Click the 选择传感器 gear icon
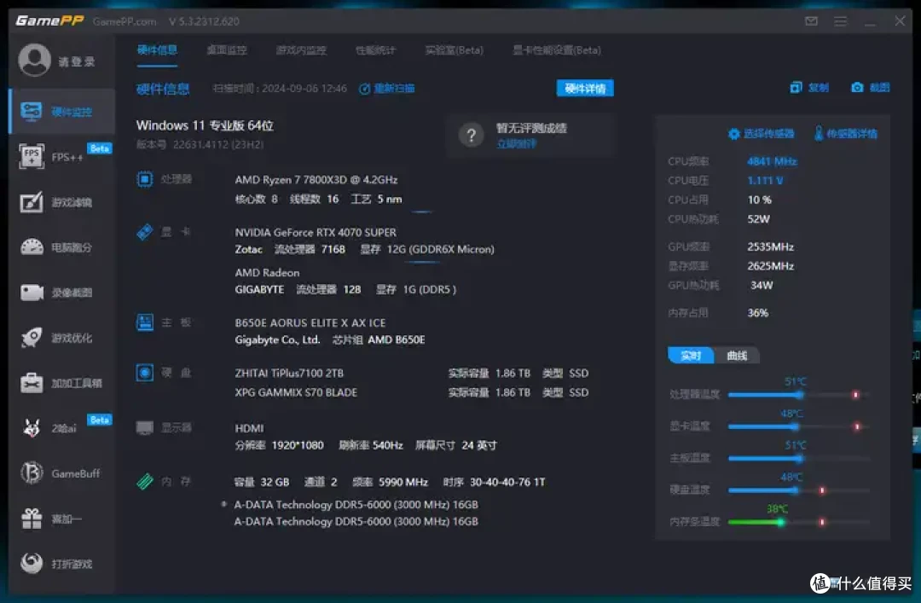This screenshot has height=603, width=921. 733,134
